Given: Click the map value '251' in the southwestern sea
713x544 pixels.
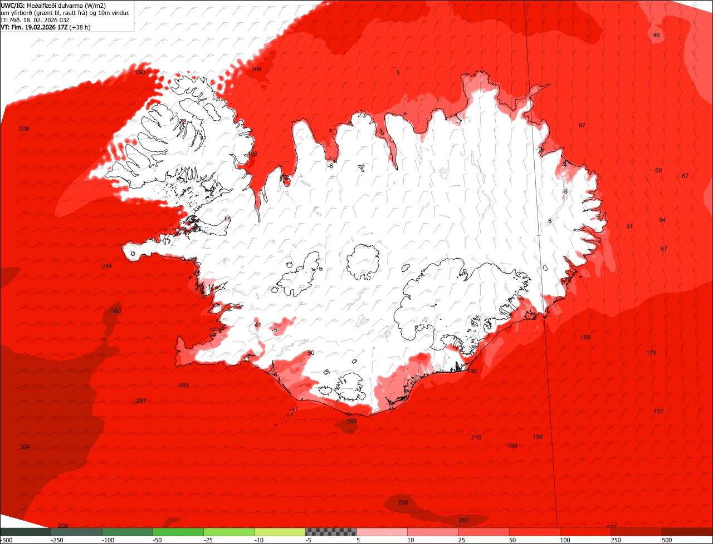Looking at the screenshot, I should [141, 400].
